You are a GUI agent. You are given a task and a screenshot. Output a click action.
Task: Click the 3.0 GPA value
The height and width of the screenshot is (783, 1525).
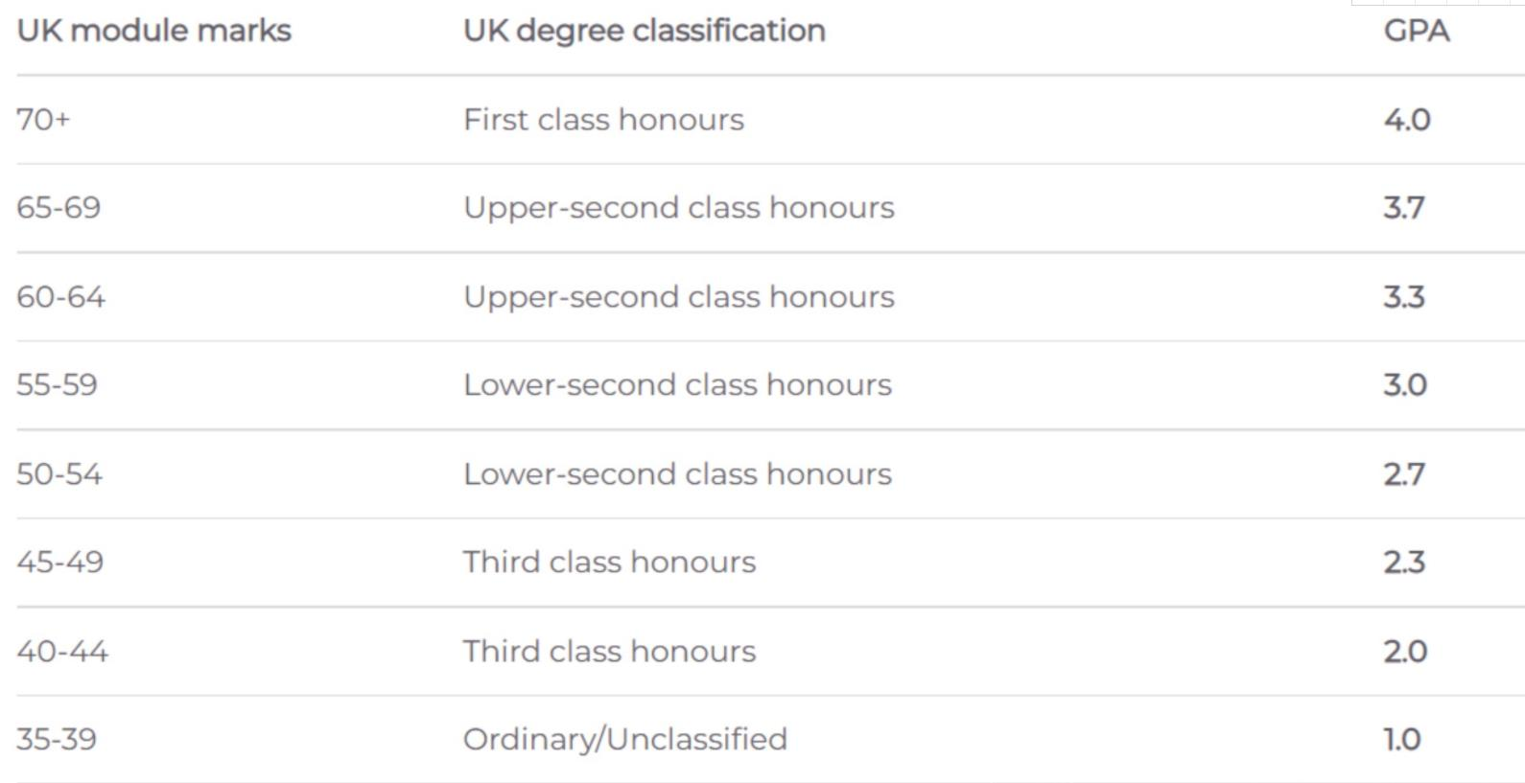tap(1404, 385)
